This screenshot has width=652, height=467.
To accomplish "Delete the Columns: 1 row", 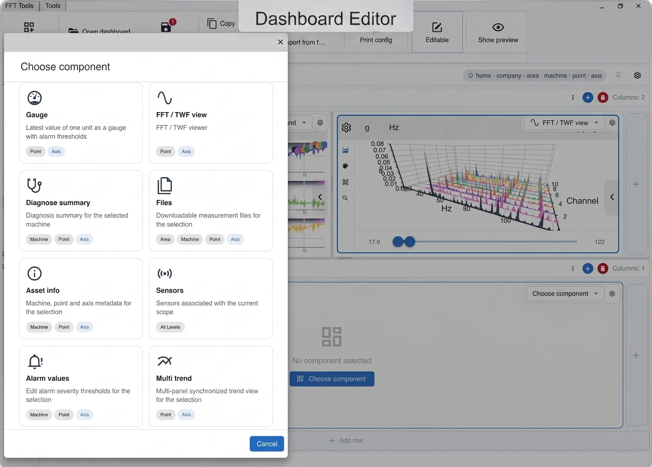I will click(x=603, y=268).
